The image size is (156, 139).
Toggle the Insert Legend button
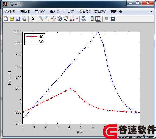(x=98, y=19)
